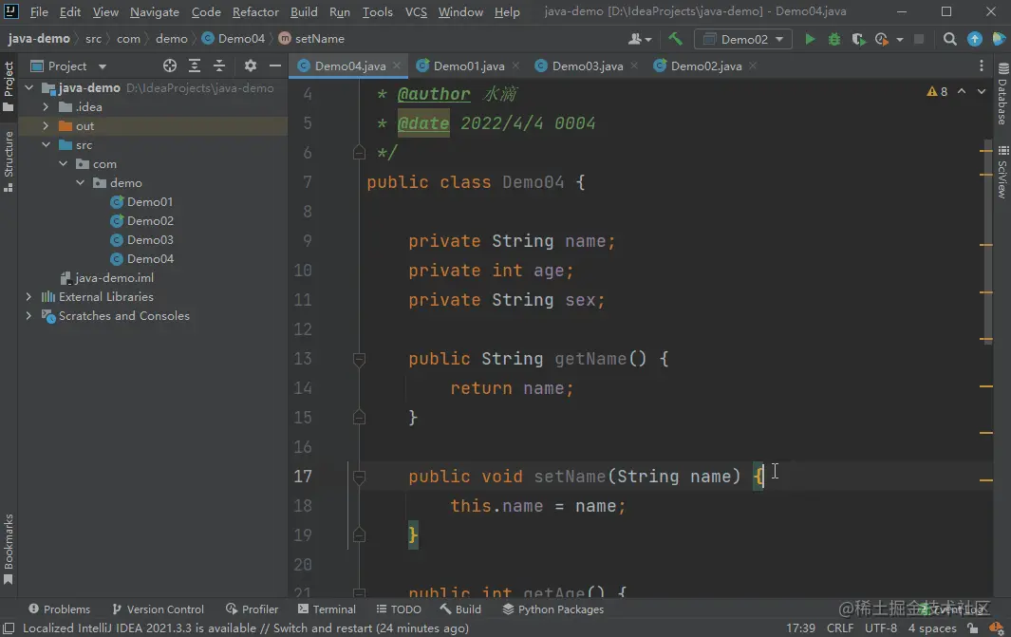Select opened file locator target icon

[x=170, y=66]
